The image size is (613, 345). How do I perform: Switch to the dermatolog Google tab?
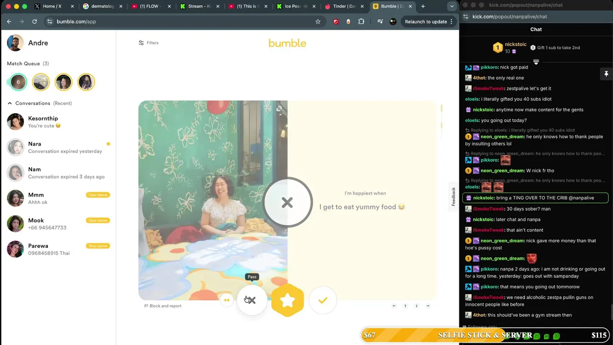point(102,6)
